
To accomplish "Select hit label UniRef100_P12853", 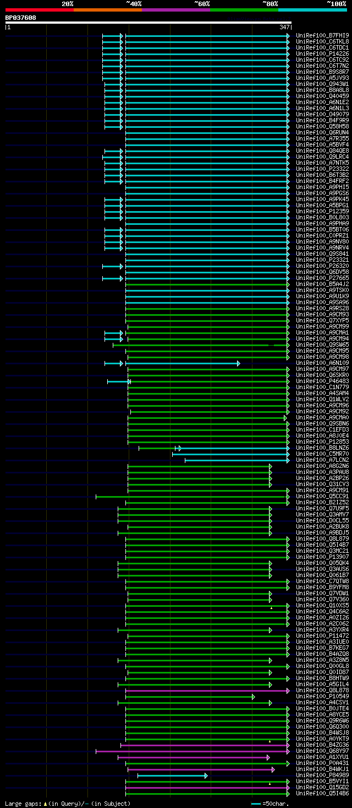I will (x=322, y=441).
